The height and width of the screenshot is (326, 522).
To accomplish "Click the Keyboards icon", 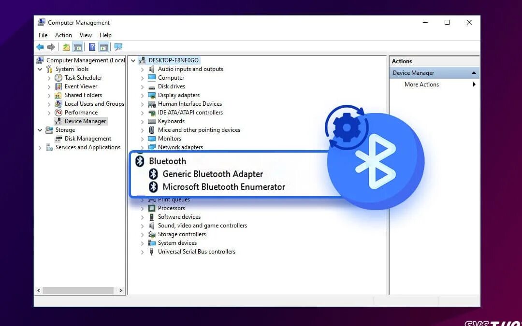I will [x=151, y=121].
